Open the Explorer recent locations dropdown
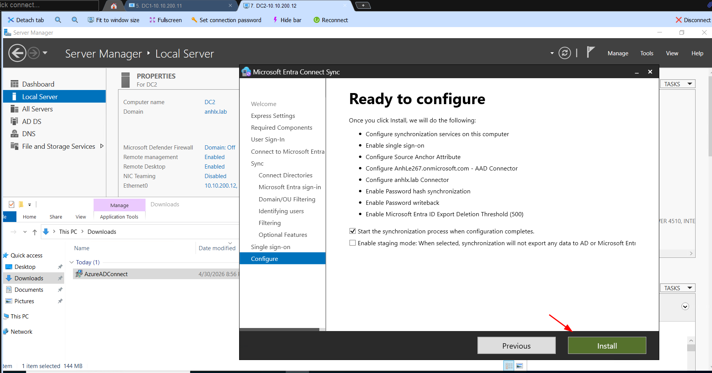 coord(25,232)
